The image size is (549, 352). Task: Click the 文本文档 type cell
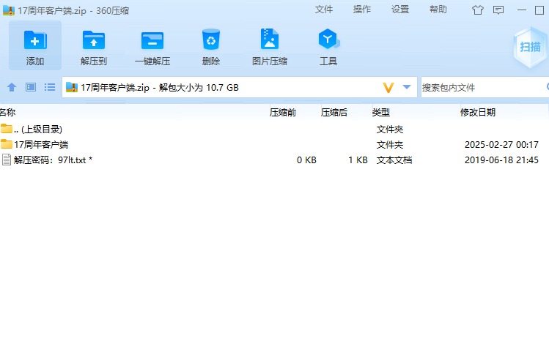[x=394, y=160]
